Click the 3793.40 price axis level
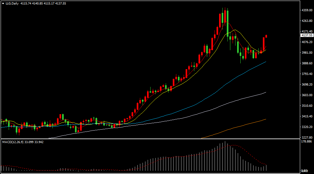The image size is (314, 174). click(x=307, y=74)
